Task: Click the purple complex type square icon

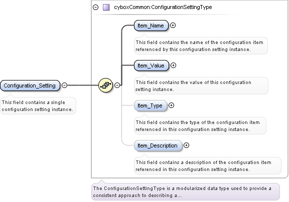Action: coord(106,7)
